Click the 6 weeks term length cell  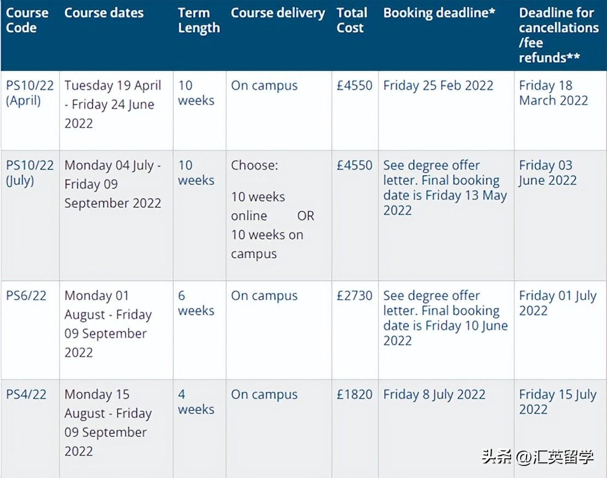[x=196, y=303]
